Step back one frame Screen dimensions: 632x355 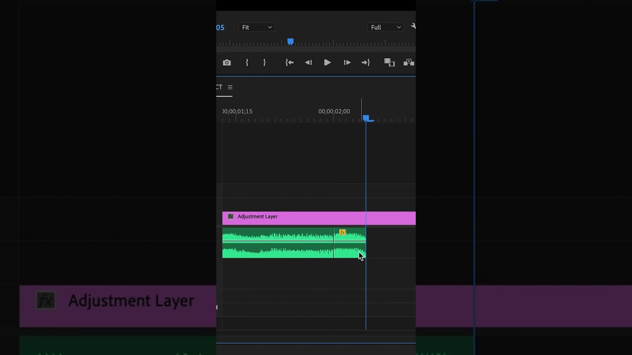tap(309, 63)
